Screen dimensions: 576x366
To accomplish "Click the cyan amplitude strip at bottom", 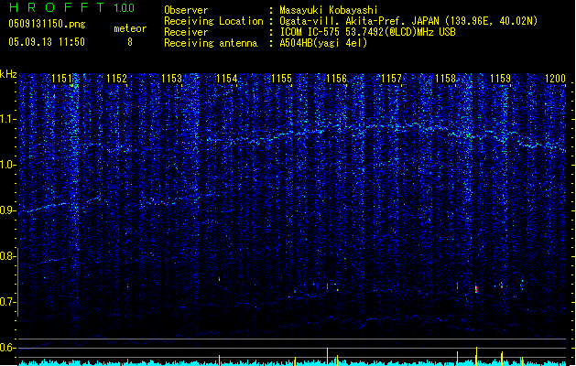I will click(288, 362).
